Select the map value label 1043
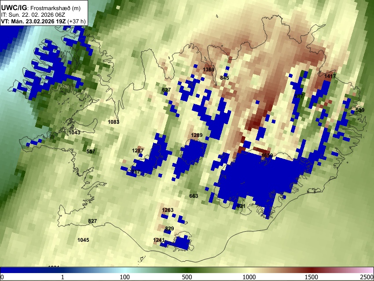374x281 pixels. click(x=74, y=133)
